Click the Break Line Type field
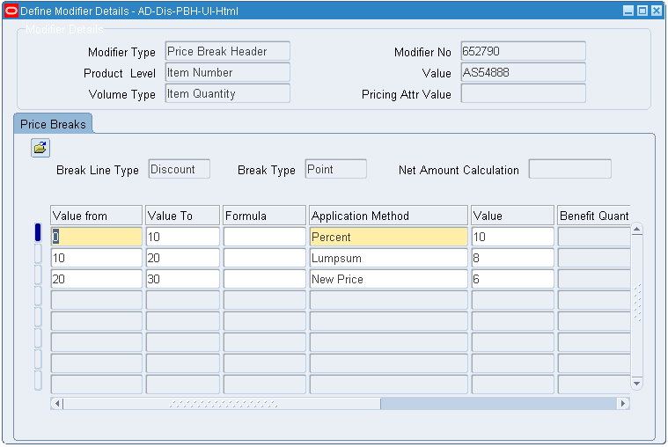Screen dimensions: 668x447 click(x=179, y=169)
